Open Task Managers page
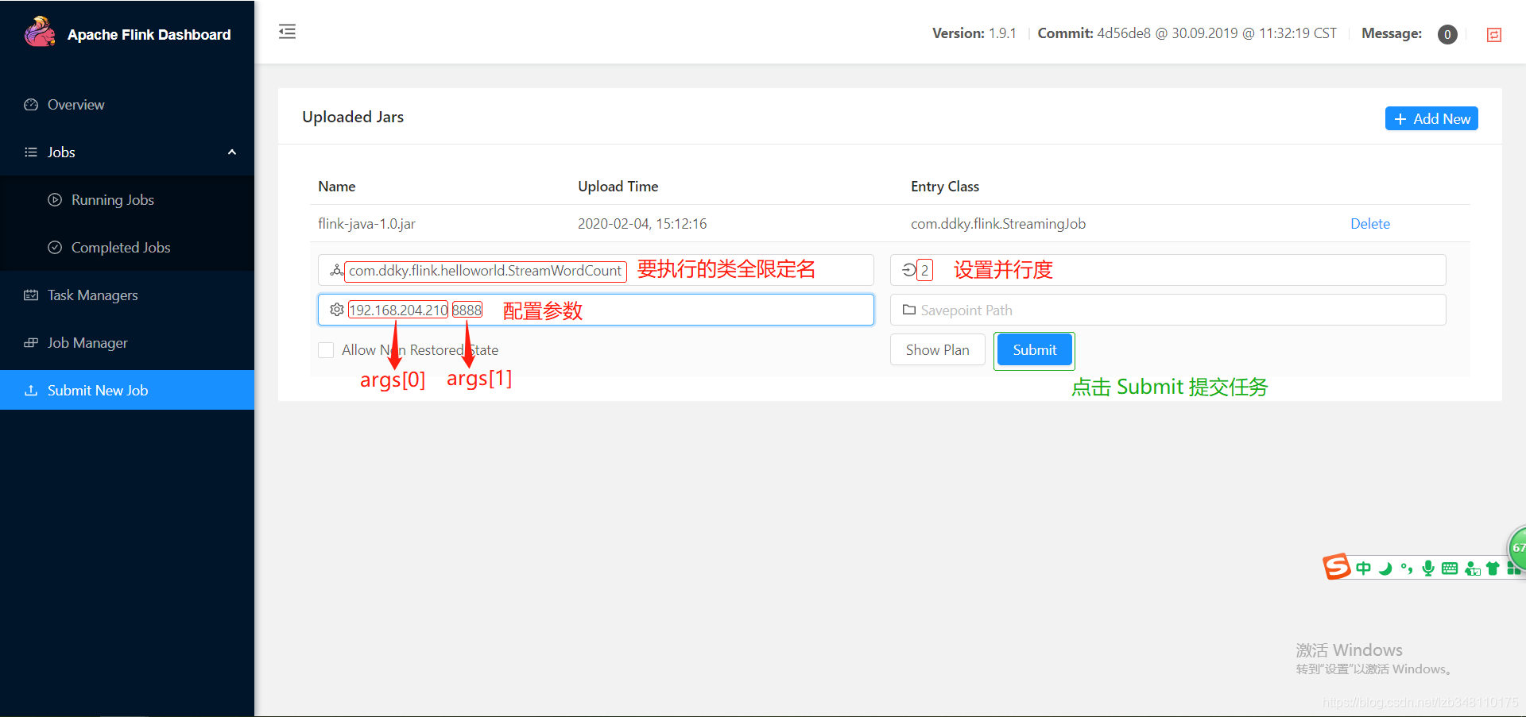1526x717 pixels. point(127,295)
